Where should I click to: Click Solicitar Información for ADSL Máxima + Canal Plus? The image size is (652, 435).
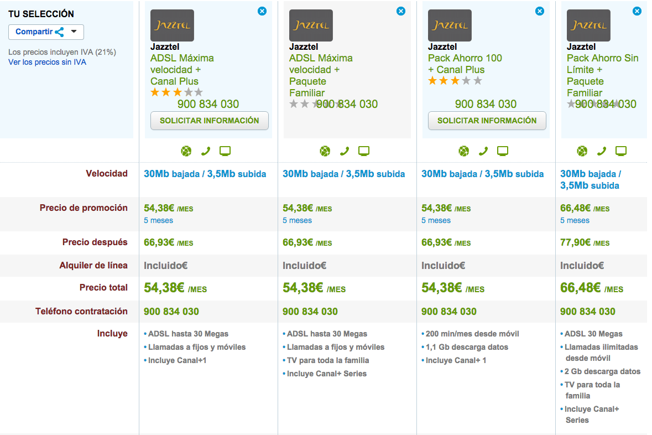[x=210, y=121]
